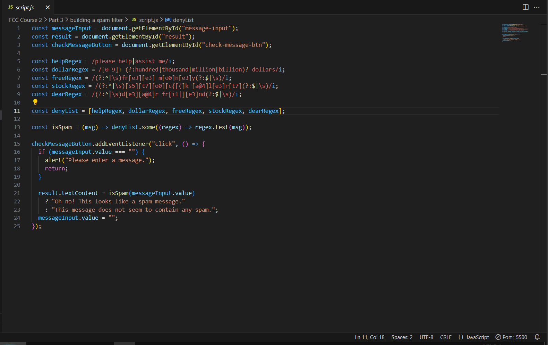
Task: Open the editor more actions menu
Action: click(x=537, y=7)
